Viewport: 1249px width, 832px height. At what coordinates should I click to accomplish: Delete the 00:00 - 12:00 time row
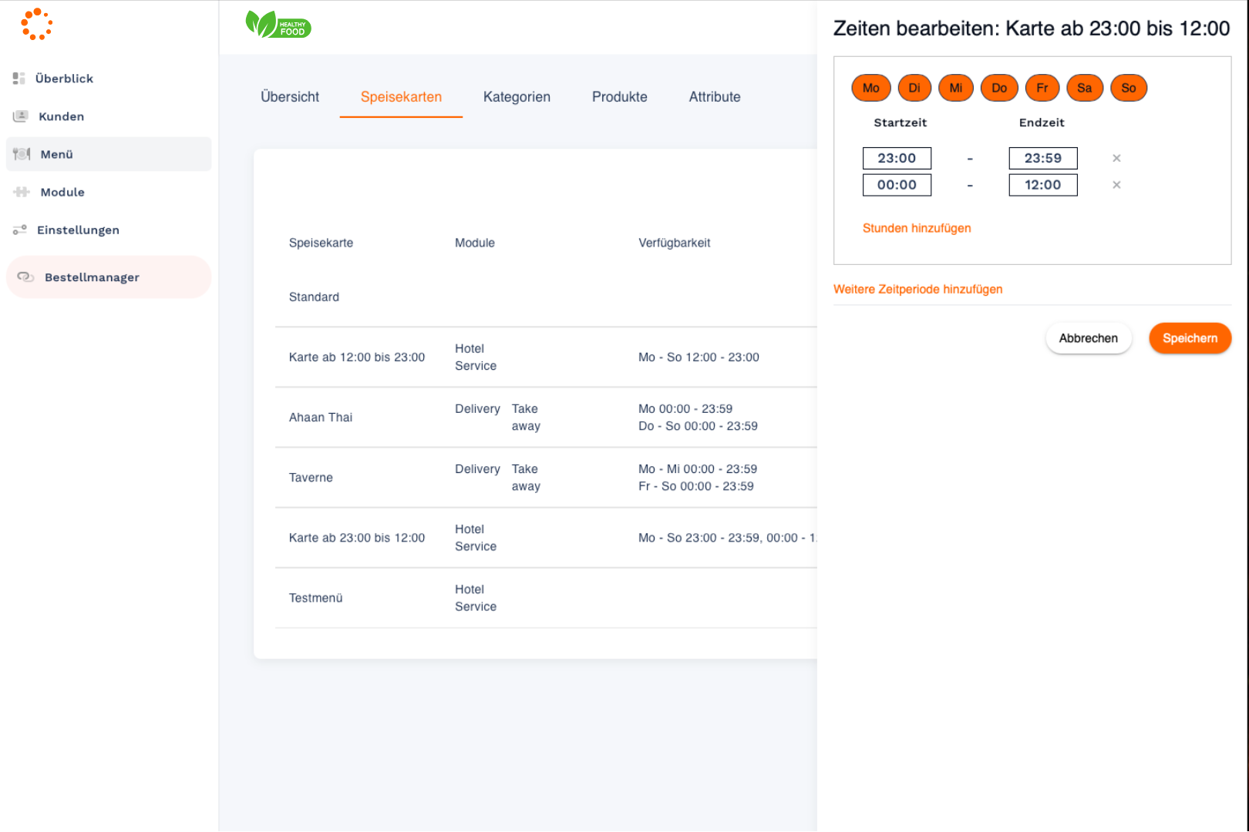1116,185
